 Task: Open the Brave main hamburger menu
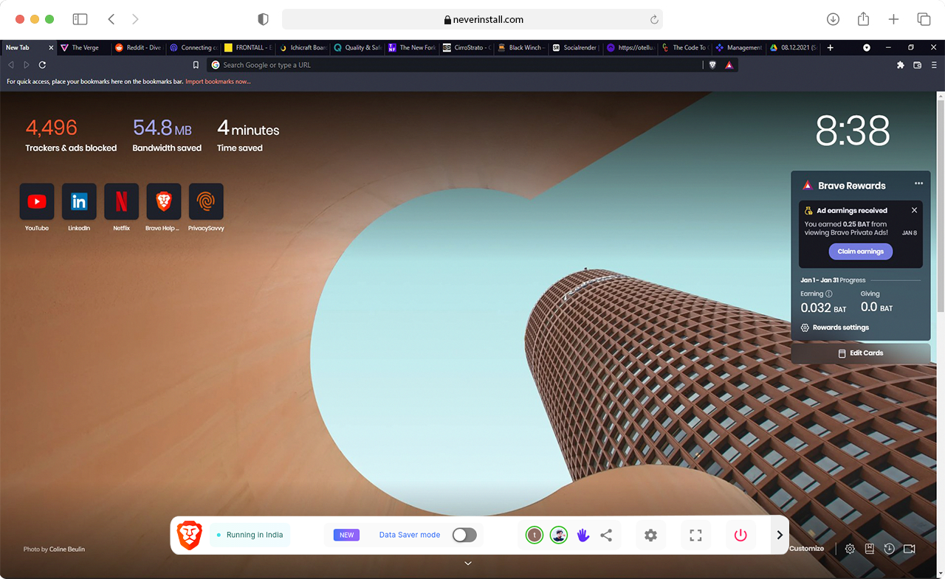pyautogui.click(x=934, y=65)
